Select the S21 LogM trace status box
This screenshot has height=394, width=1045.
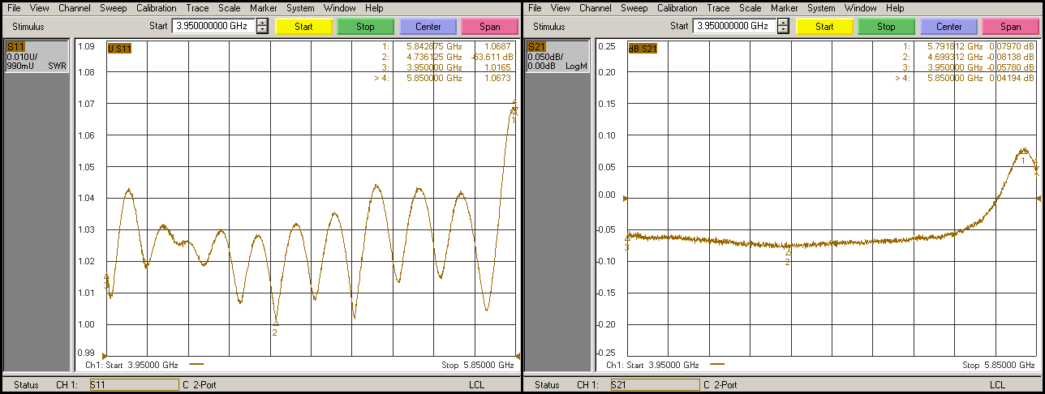click(557, 56)
